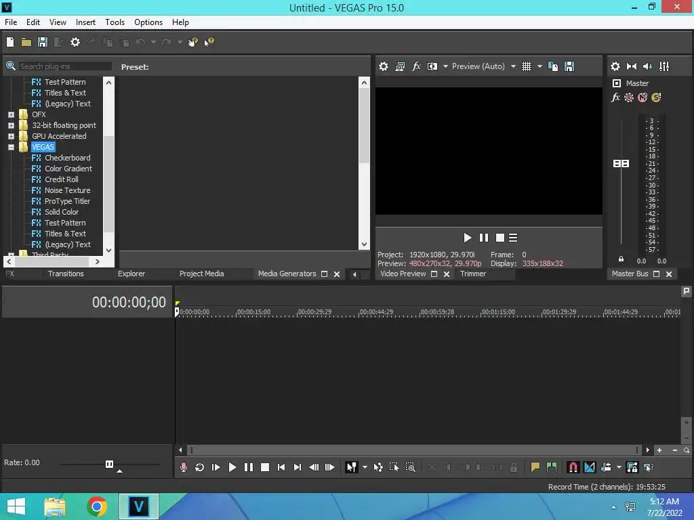Expand the GPU Accelerated folder
Image resolution: width=694 pixels, height=520 pixels.
tap(11, 136)
